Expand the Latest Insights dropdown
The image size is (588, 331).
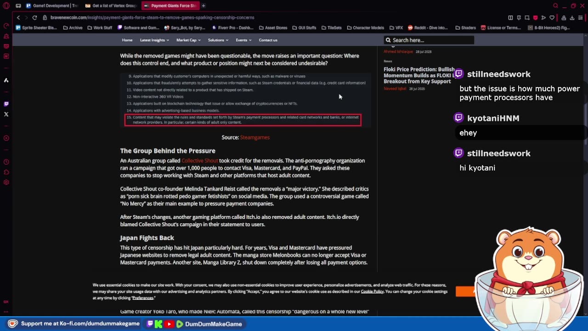click(154, 40)
